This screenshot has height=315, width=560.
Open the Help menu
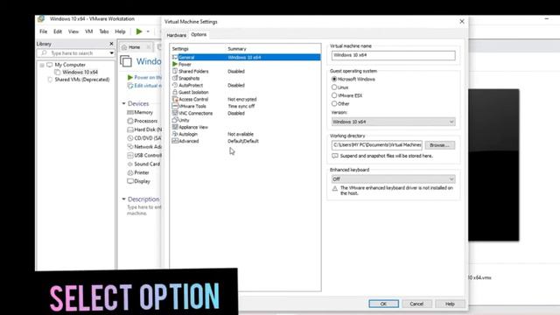(120, 31)
